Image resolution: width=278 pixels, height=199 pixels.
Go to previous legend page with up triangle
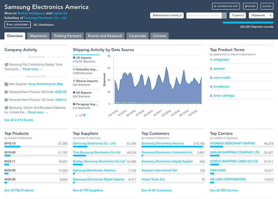(77, 115)
